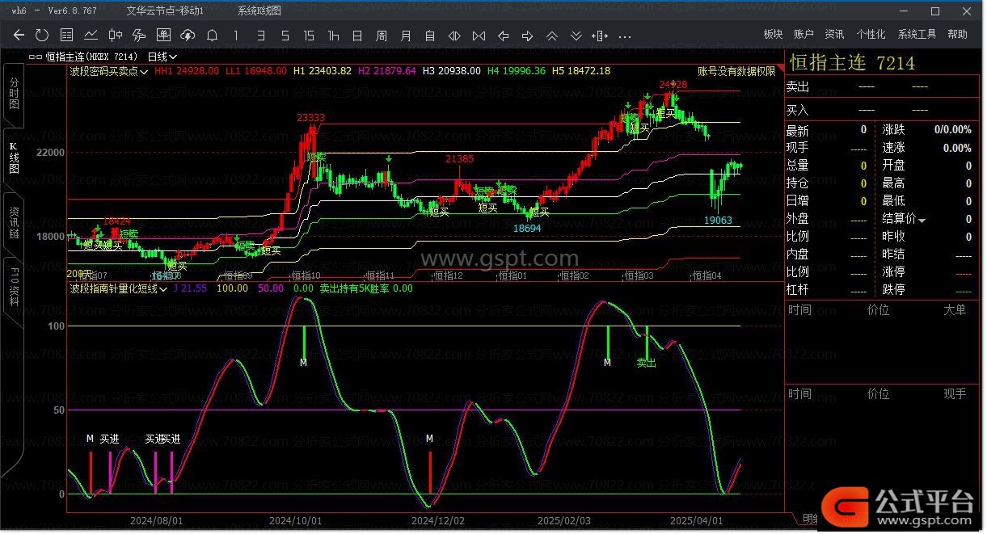Select the weekly 周 period
The image size is (987, 534).
(382, 35)
